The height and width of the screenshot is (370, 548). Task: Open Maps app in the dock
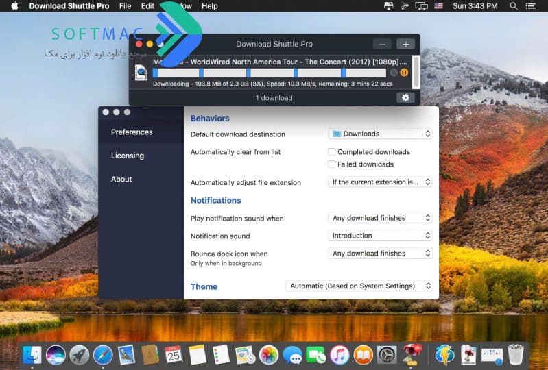(245, 356)
